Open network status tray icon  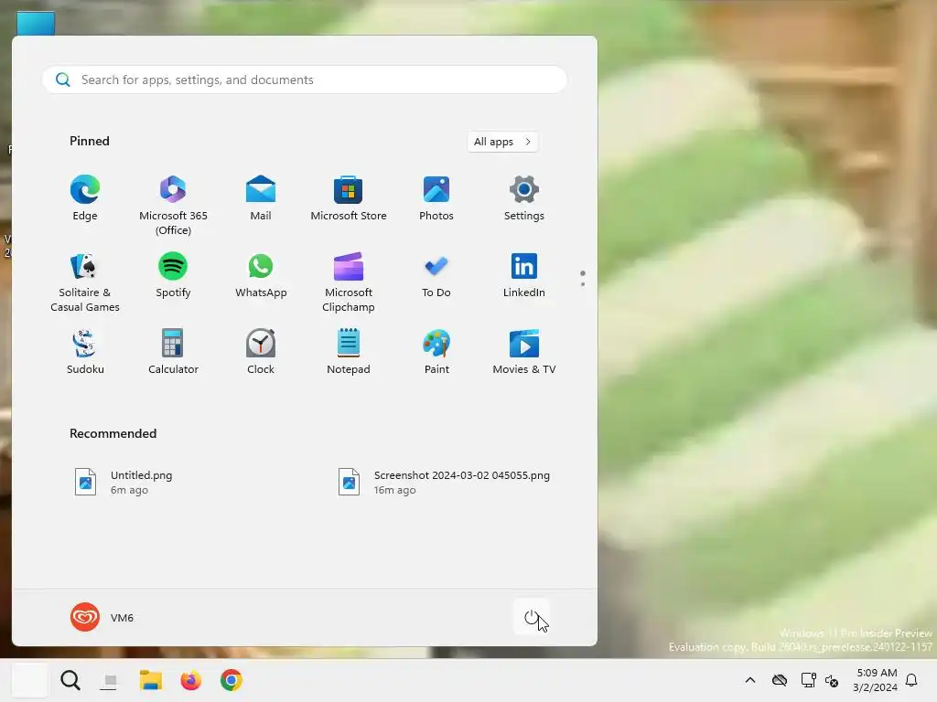(808, 680)
